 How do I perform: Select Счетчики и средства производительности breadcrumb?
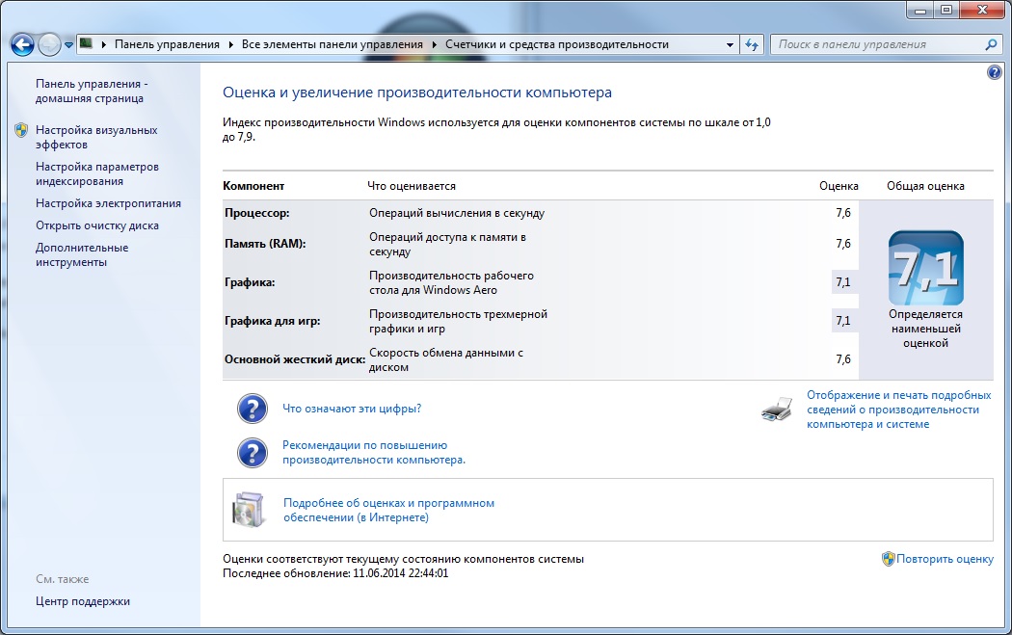[x=556, y=44]
